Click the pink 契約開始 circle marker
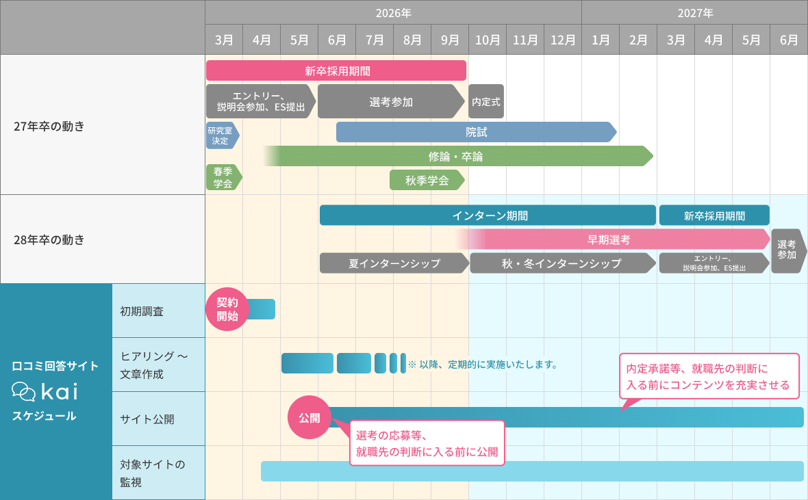The width and height of the screenshot is (808, 500). (x=227, y=309)
